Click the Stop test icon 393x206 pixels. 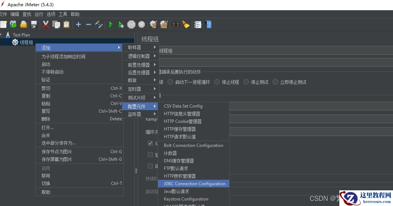coord(131,24)
